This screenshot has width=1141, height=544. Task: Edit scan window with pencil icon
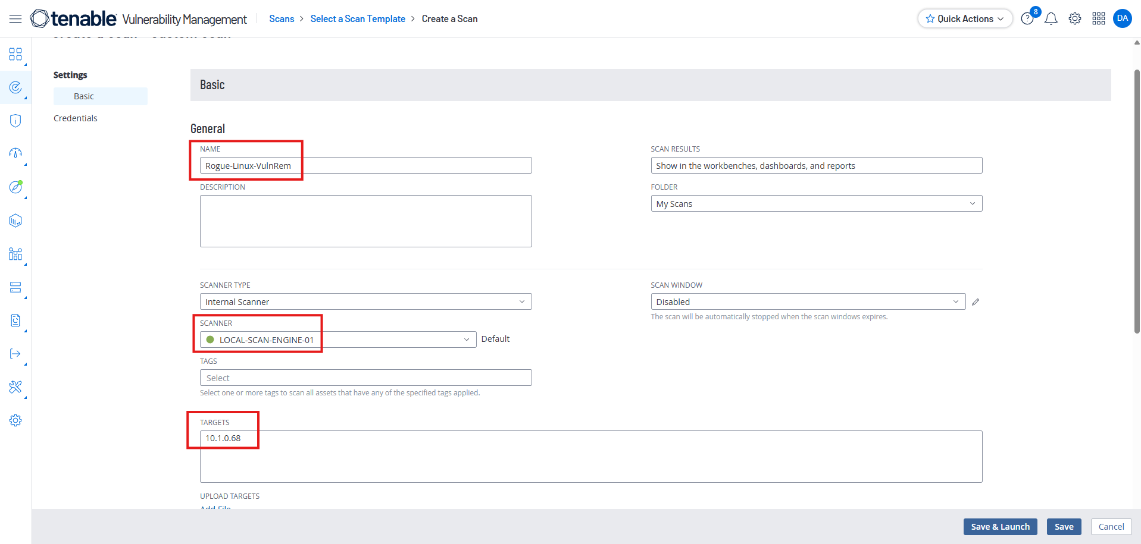tap(976, 302)
